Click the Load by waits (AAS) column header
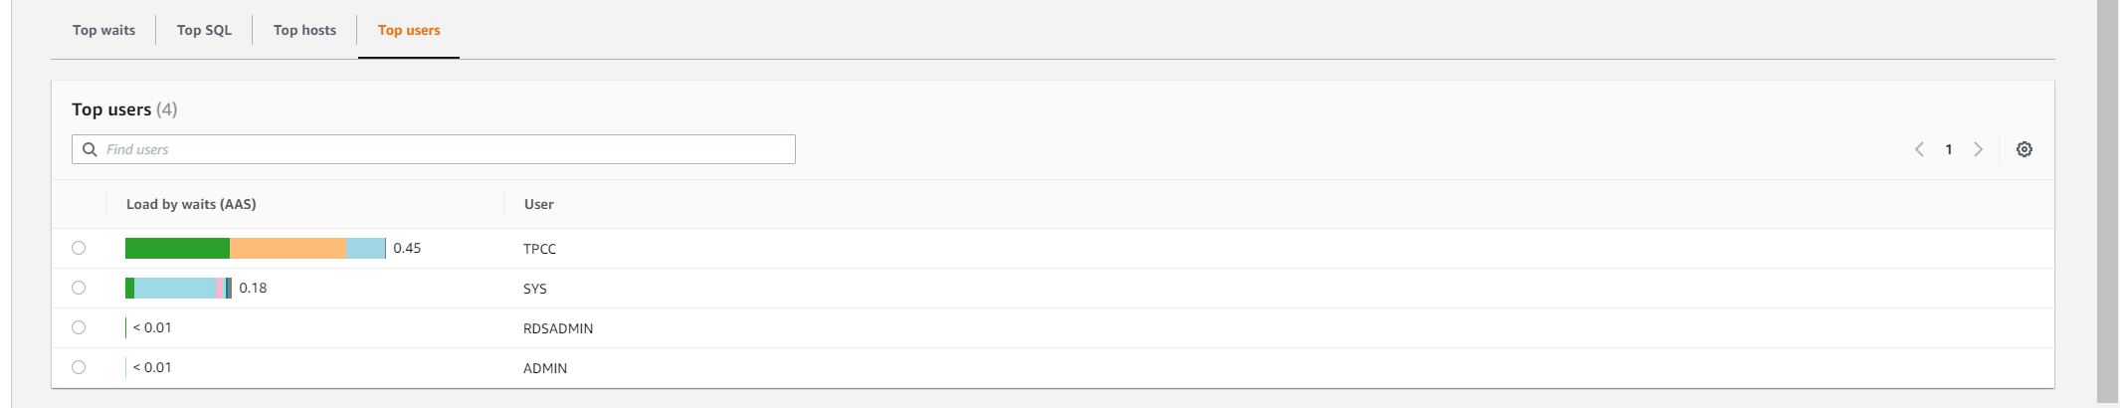Screen dimensions: 2120x408 click(x=191, y=204)
